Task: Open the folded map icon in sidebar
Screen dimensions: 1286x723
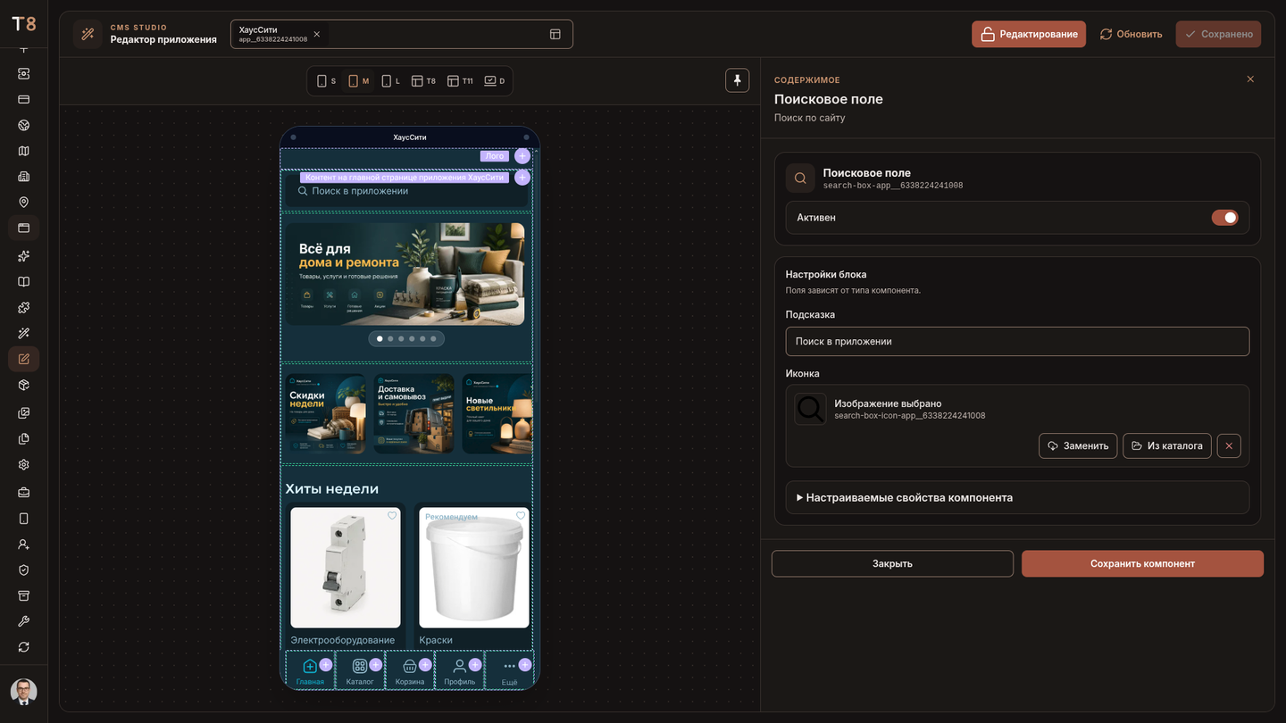Action: click(x=23, y=151)
